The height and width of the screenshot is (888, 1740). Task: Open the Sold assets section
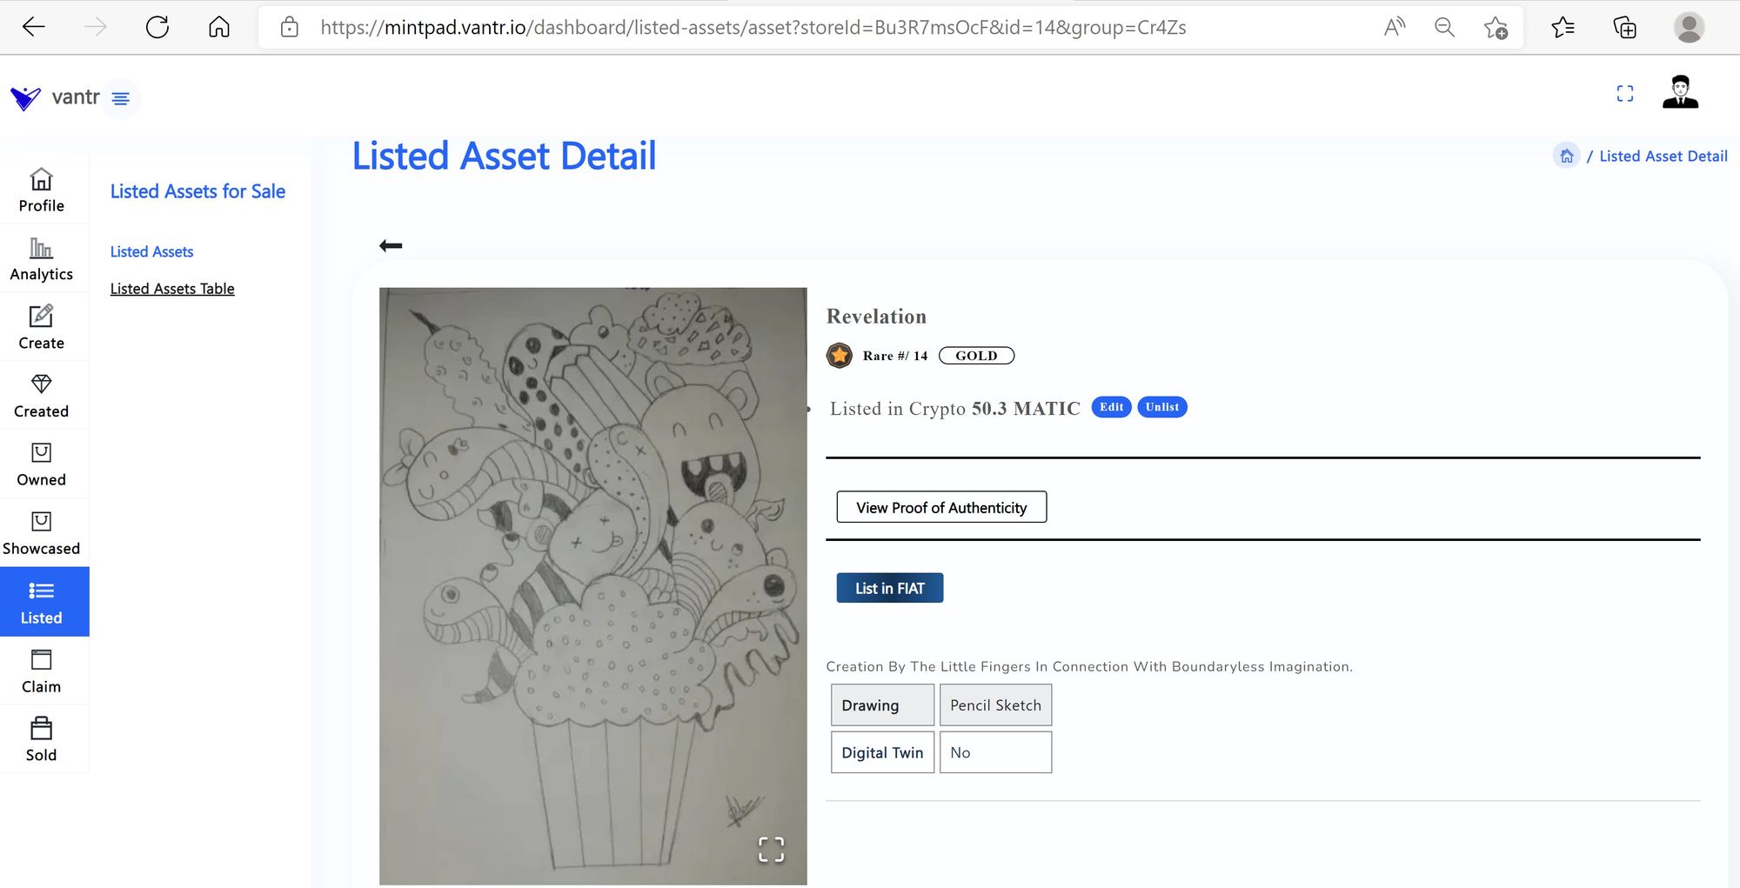pos(42,739)
